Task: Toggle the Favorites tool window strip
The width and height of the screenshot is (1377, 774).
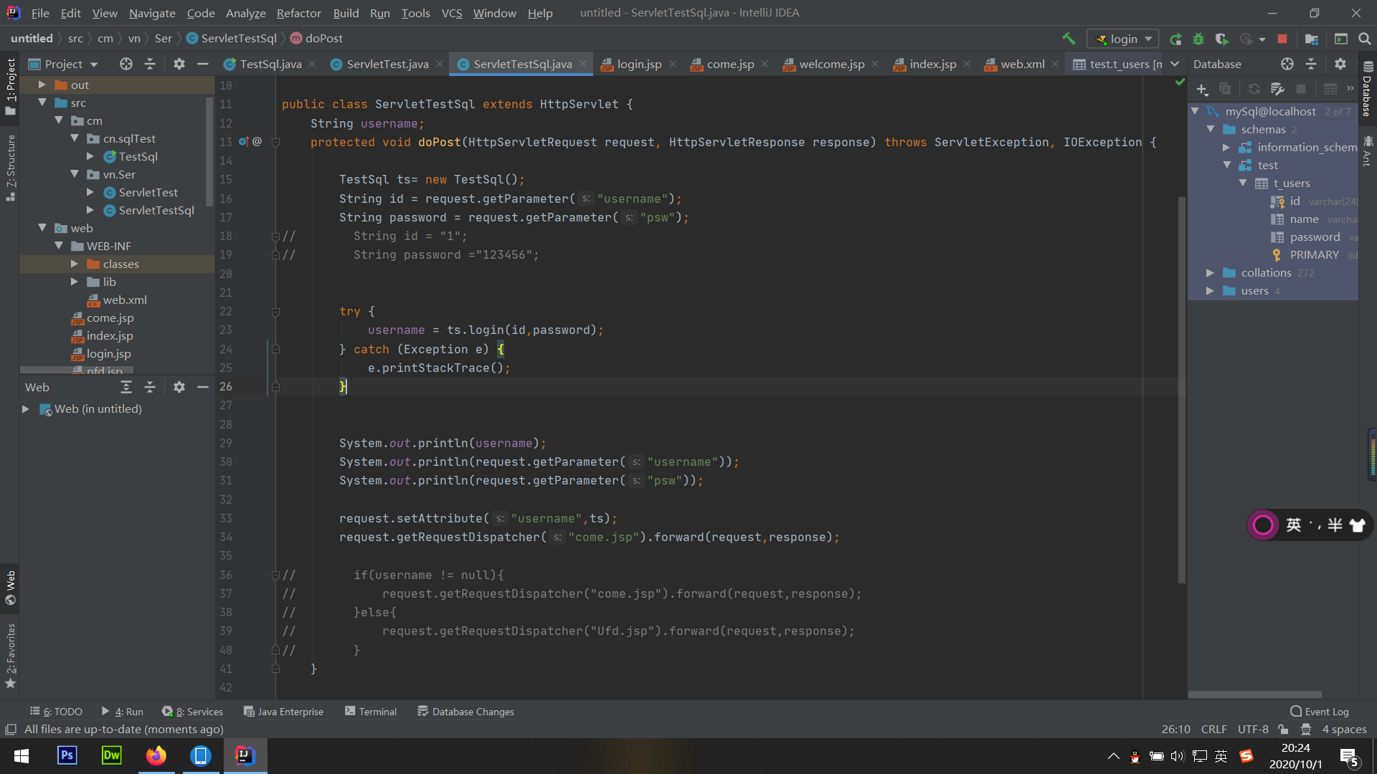Action: pyautogui.click(x=10, y=656)
